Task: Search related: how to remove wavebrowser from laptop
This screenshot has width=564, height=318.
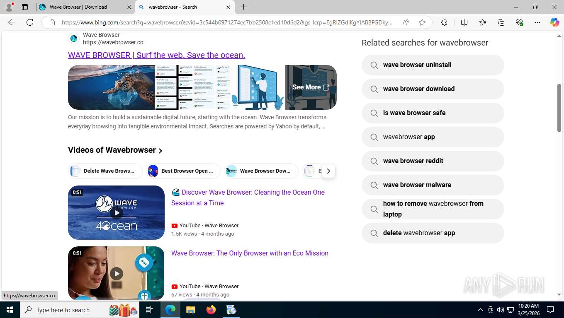Action: point(433,209)
